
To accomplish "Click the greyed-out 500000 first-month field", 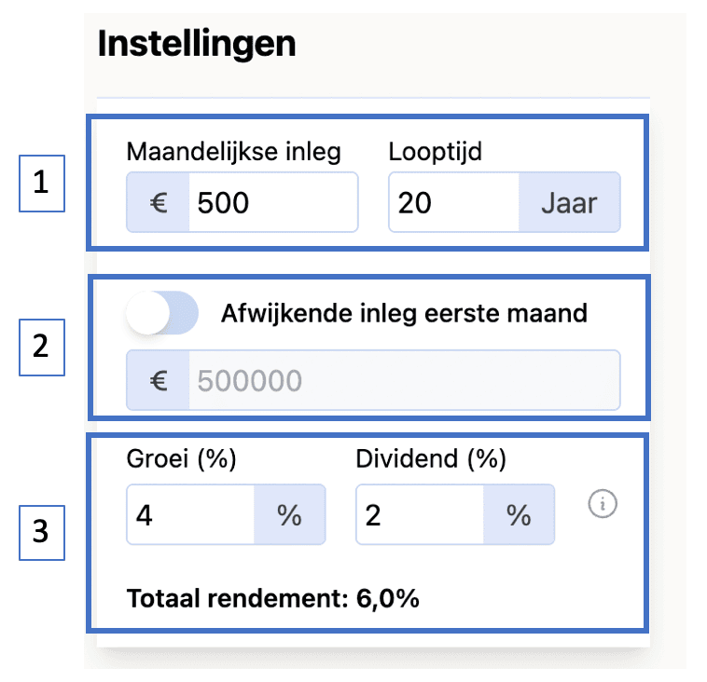I will coord(403,380).
